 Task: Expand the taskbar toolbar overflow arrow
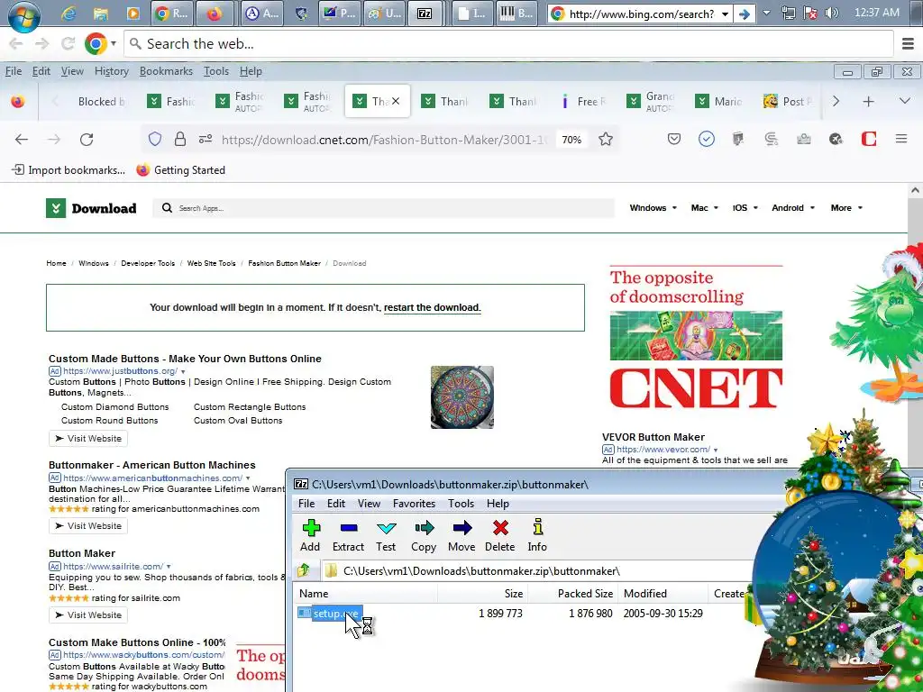766,13
